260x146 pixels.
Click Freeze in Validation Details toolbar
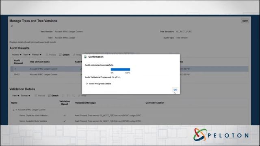[x=40, y=96]
